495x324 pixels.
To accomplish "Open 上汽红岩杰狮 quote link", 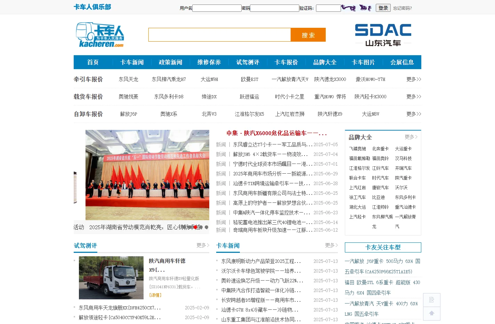I will pos(290,114).
